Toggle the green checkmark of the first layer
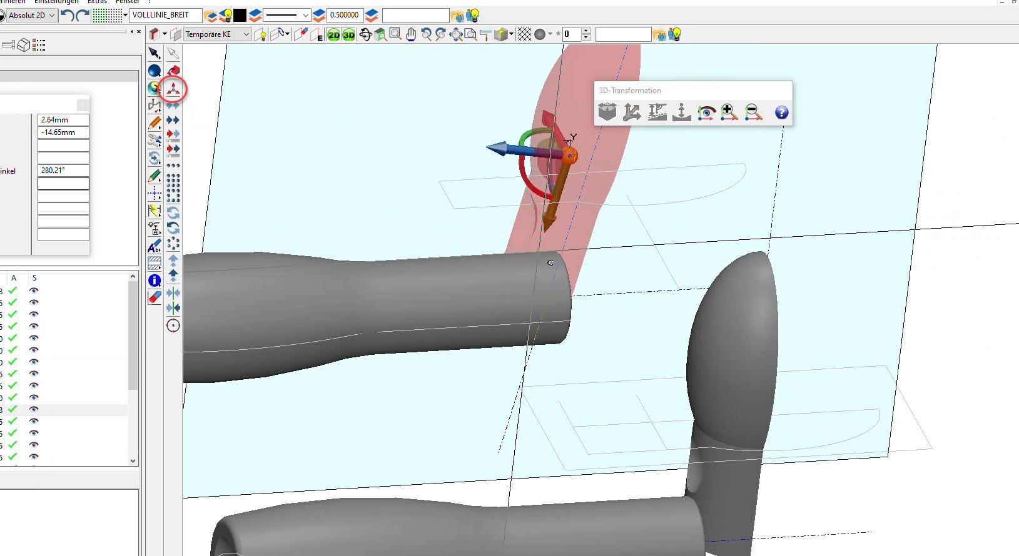 (13, 290)
